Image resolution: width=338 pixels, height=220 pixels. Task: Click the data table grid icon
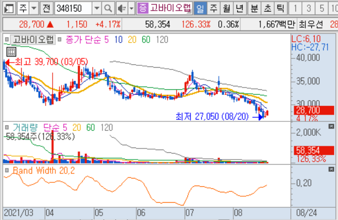pyautogui.click(x=11, y=52)
